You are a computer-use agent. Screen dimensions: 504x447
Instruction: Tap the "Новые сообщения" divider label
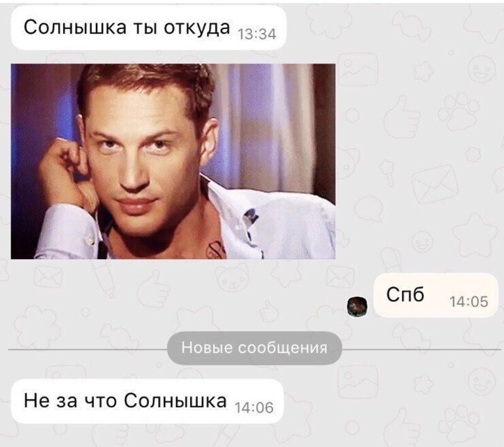point(255,348)
